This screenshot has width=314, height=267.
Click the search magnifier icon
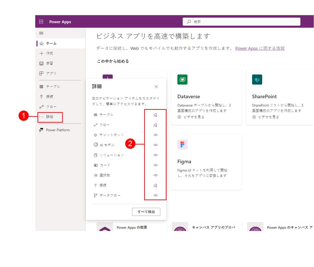tap(189, 22)
